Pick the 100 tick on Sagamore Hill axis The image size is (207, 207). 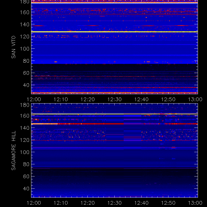pyautogui.click(x=25, y=152)
